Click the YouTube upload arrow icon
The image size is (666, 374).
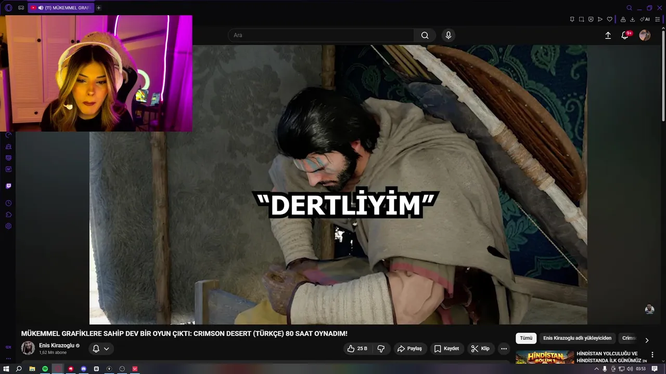(x=608, y=35)
